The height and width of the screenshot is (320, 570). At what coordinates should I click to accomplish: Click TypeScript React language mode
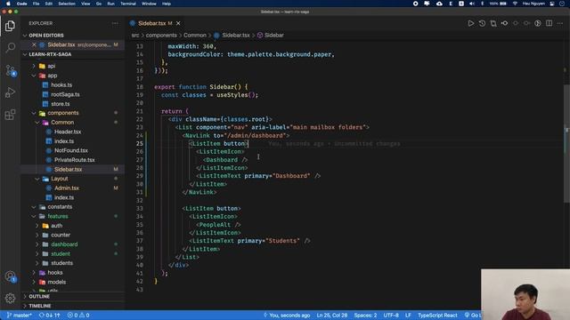(x=437, y=316)
